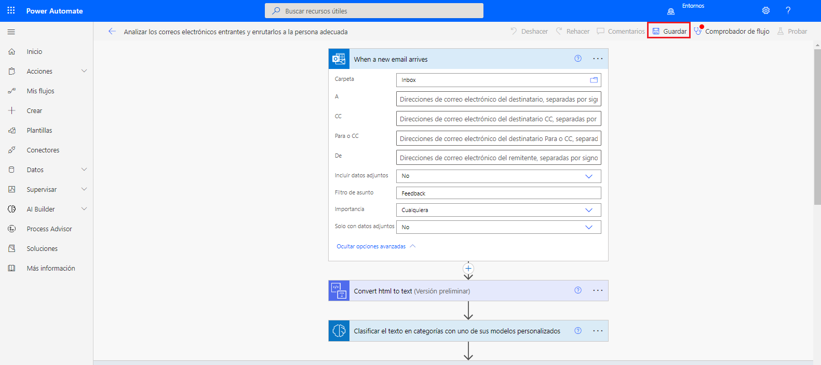Viewport: 821px width, 365px height.
Task: Click the Supervisar chart icon in sidebar
Action: (x=12, y=189)
